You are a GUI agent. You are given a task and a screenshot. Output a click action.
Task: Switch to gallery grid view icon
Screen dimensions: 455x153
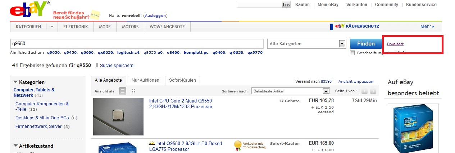[133, 91]
